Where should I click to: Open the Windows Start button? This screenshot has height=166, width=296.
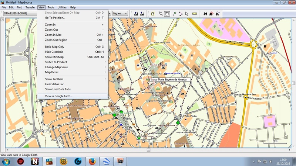coord(6,162)
